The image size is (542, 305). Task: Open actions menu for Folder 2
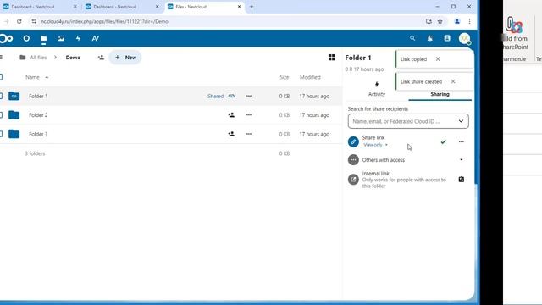click(x=249, y=115)
